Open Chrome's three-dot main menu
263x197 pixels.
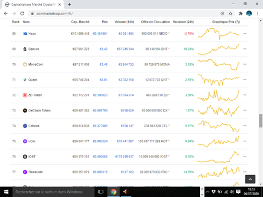point(257,14)
